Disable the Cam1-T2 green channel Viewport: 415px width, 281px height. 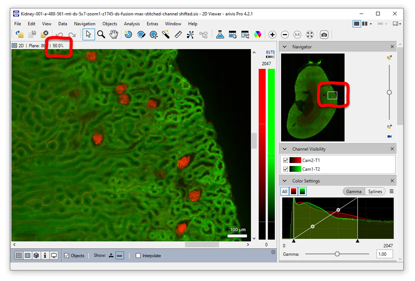click(x=285, y=169)
